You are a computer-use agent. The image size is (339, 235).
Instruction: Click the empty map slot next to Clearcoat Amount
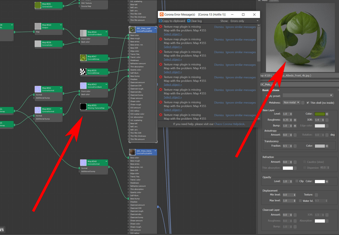coord(295,215)
